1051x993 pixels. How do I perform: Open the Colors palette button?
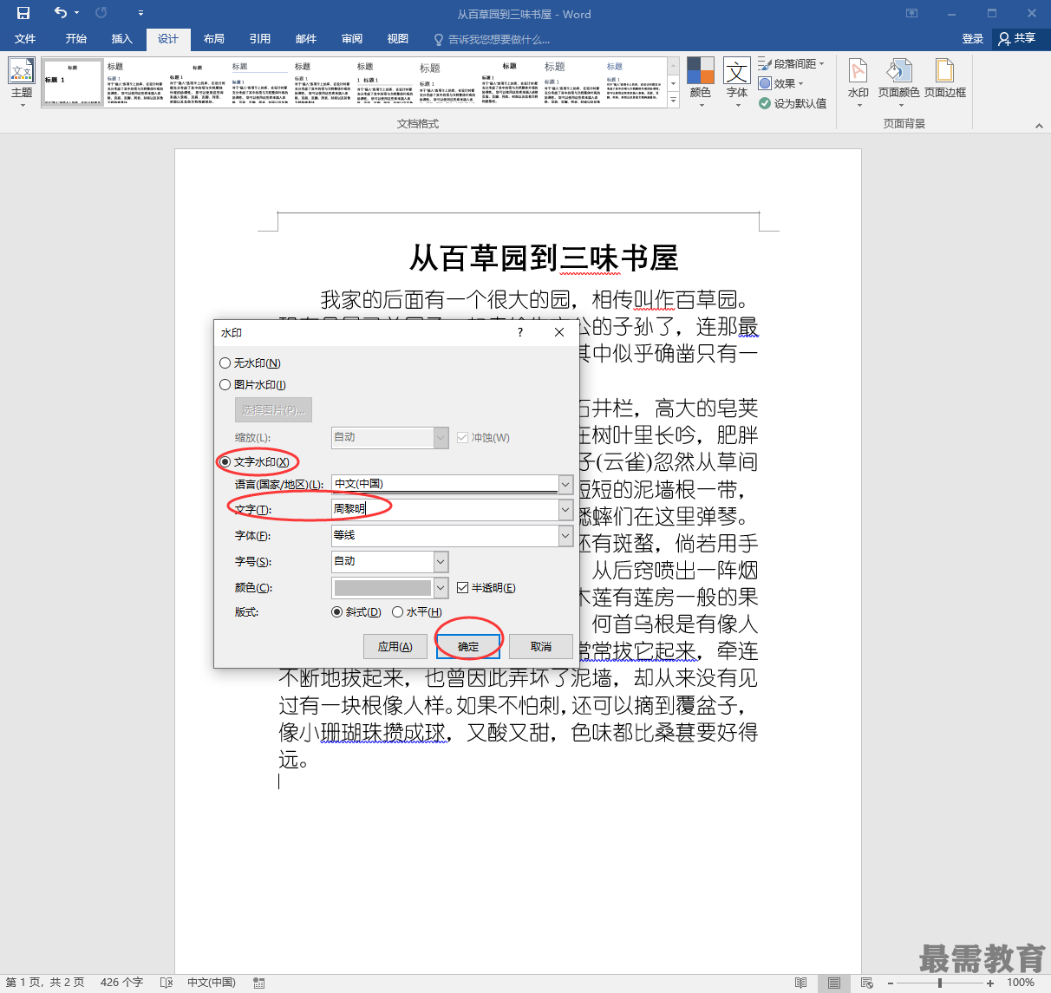[x=701, y=82]
